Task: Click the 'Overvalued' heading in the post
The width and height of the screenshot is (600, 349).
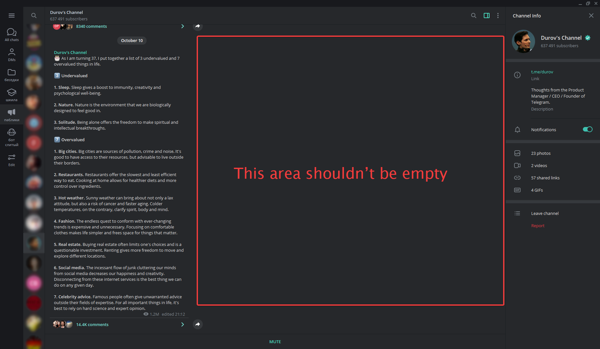Action: [x=73, y=140]
